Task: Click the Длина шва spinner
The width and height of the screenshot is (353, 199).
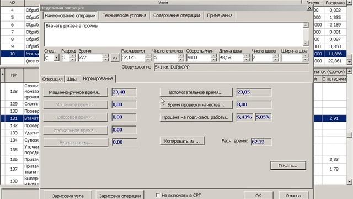Action: pos(247,57)
